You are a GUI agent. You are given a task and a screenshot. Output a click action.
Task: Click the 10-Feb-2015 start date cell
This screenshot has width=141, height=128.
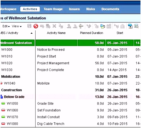117,124
